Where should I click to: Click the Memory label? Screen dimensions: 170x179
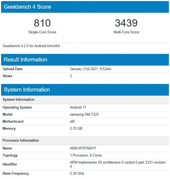[x=9, y=129]
